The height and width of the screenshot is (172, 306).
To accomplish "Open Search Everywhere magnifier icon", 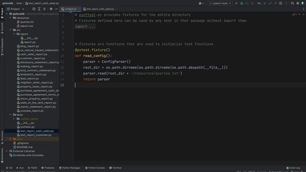I will pos(292,3).
